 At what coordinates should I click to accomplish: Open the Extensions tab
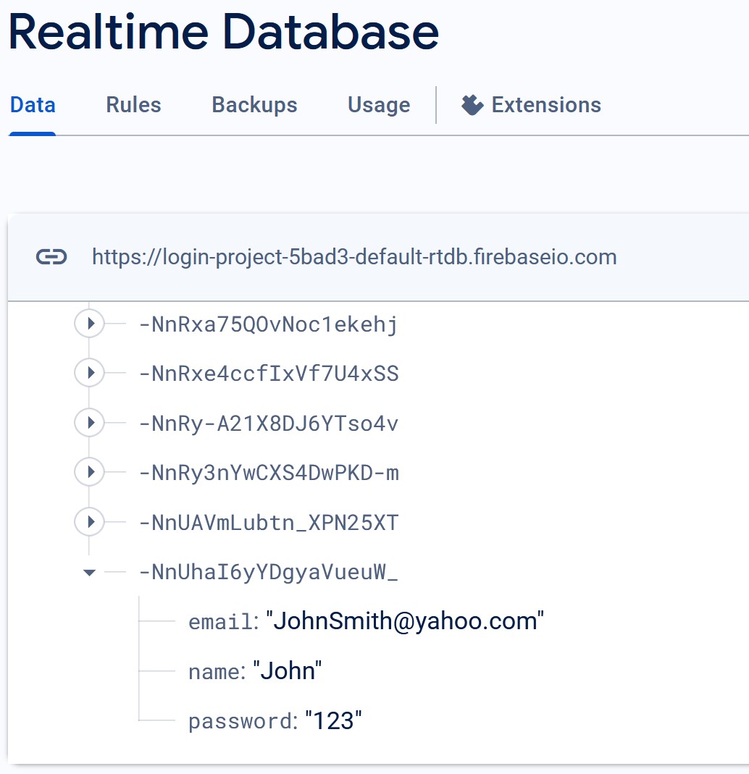pyautogui.click(x=531, y=105)
